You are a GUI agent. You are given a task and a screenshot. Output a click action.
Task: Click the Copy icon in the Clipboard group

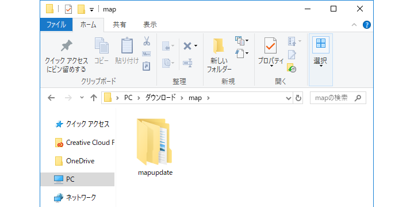[x=102, y=45]
